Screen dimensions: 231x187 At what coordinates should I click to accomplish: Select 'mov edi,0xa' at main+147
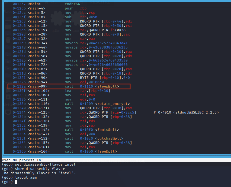pyautogui.click(x=54, y=134)
